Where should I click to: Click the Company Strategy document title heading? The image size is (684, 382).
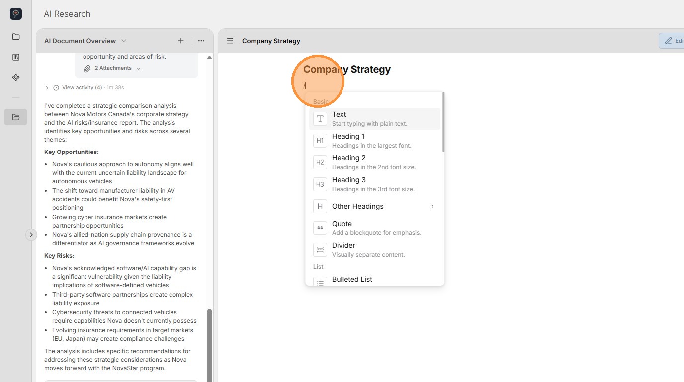point(347,69)
